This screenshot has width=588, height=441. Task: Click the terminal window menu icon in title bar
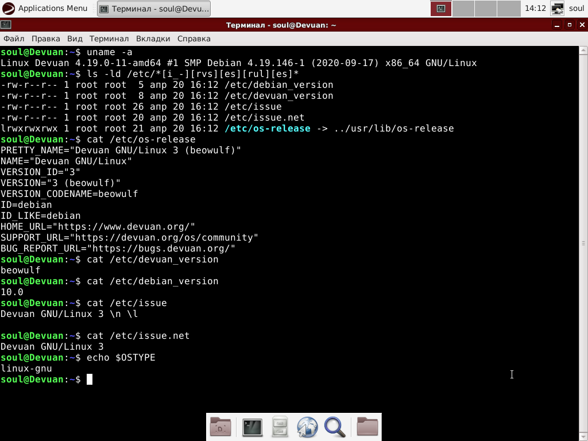click(6, 25)
